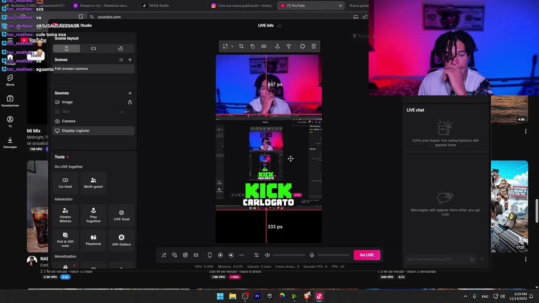The width and height of the screenshot is (539, 303).
Task: Open Premiere Pro from taskbar
Action: tap(257, 296)
